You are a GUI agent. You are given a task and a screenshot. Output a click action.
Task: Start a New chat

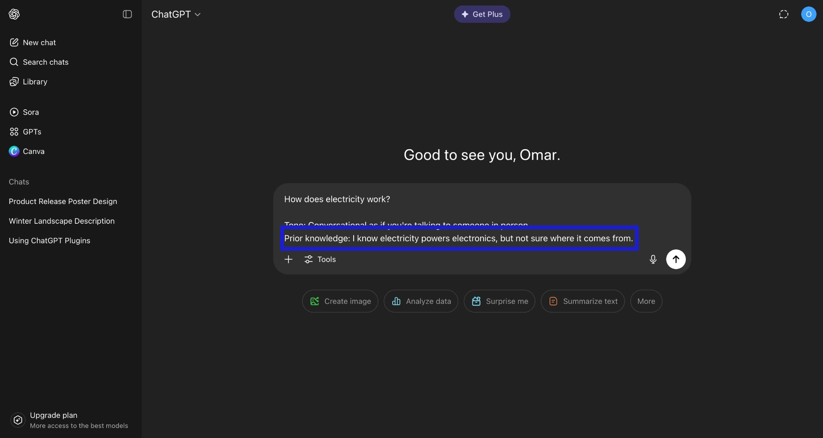click(39, 42)
